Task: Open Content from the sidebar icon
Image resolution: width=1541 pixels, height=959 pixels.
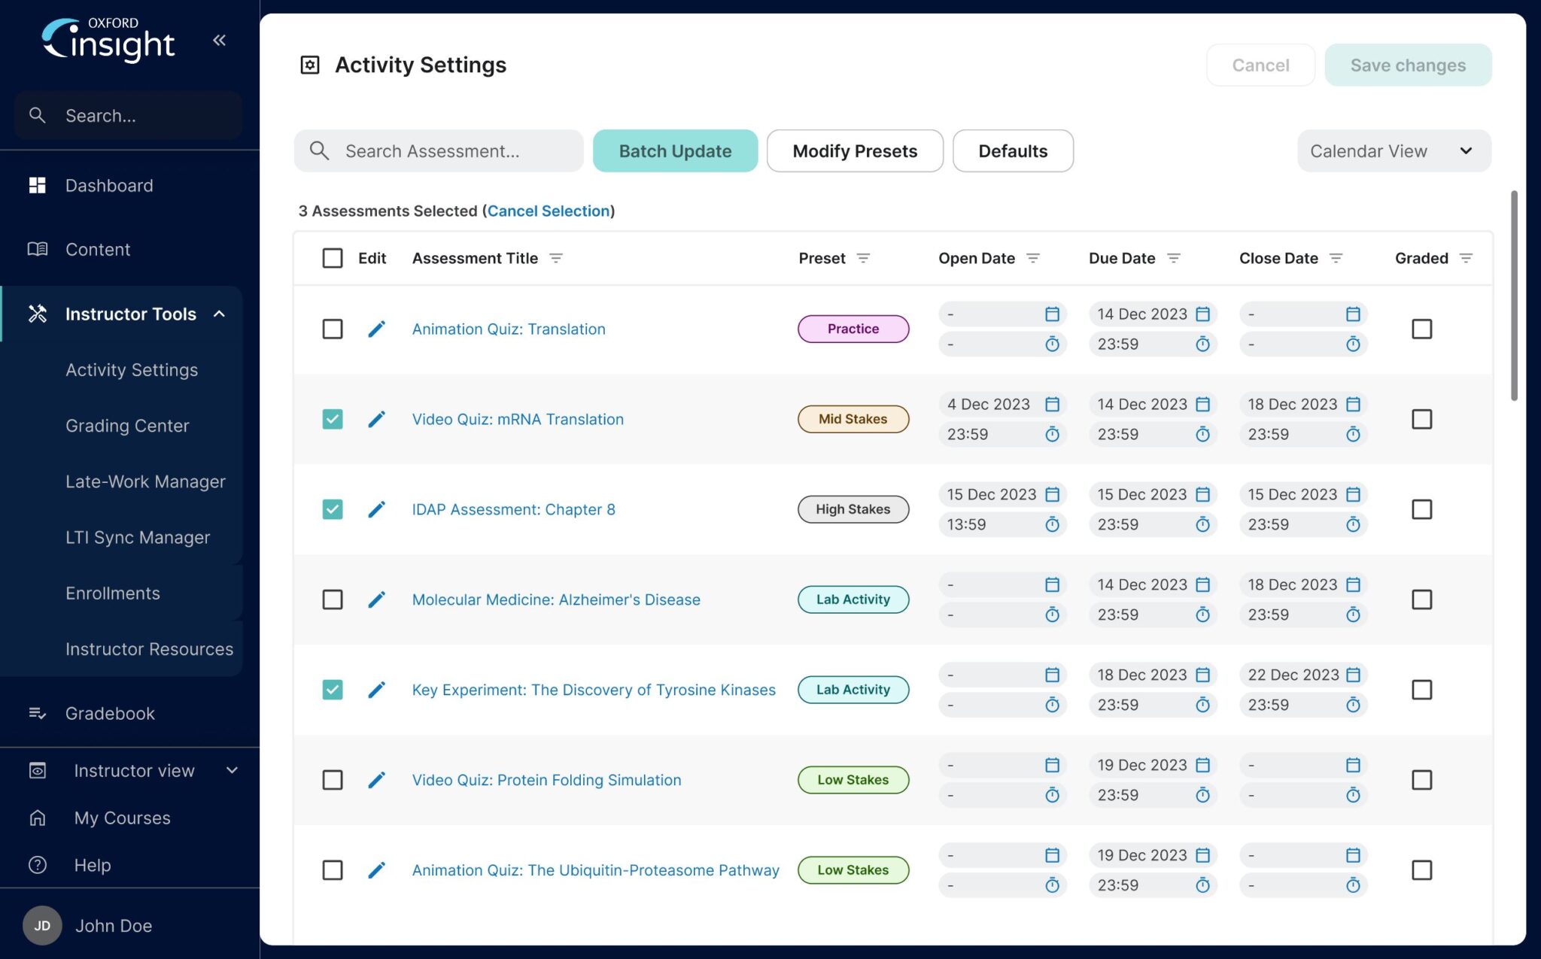Action: tap(38, 249)
